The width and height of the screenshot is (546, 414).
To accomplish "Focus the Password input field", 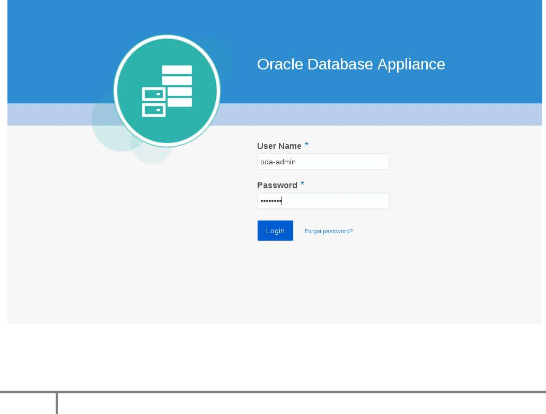I will point(323,201).
